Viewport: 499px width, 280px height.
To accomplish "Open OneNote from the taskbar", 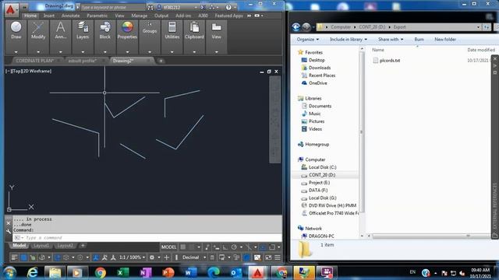I will [145, 272].
